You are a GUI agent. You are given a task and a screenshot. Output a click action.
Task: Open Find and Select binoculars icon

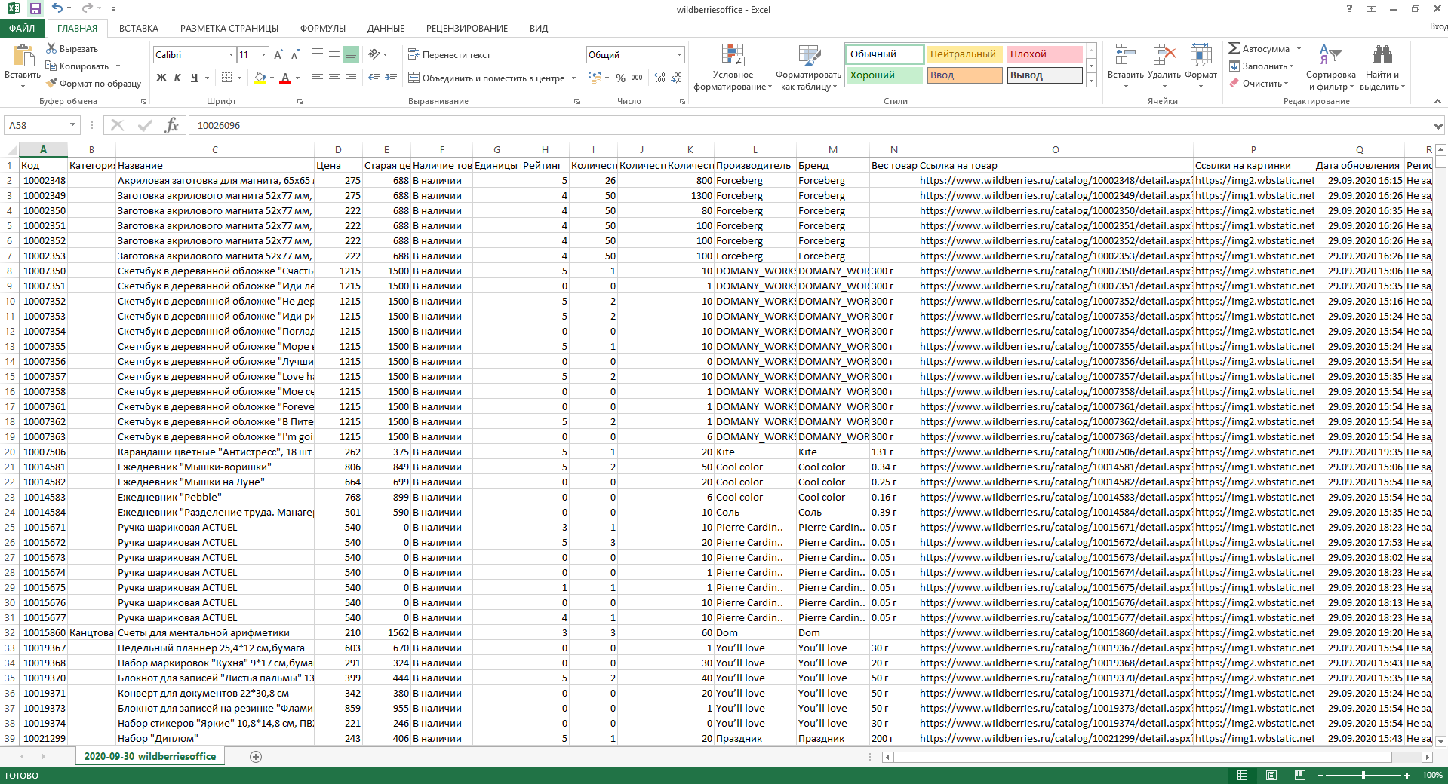(x=1382, y=55)
